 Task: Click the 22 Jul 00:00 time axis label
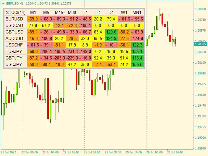tap(30, 152)
